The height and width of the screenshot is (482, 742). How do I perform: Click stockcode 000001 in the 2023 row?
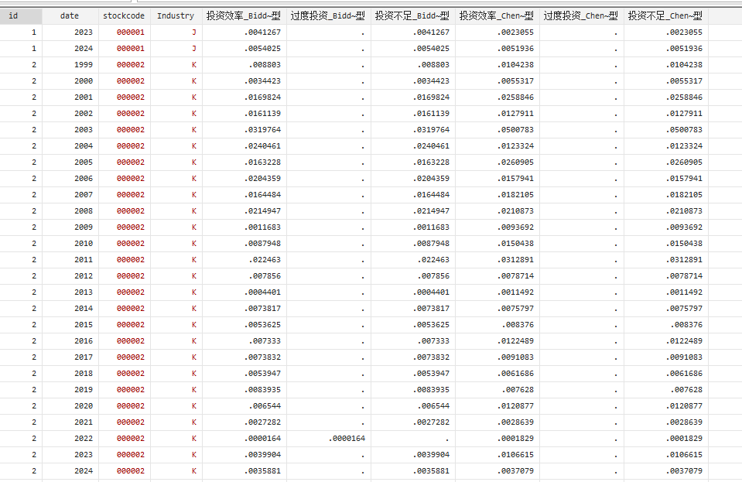click(124, 32)
